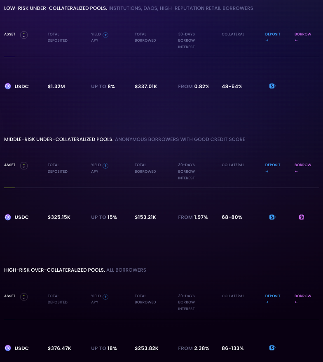
Task: Open the asset sorter next to ASSET in middle-risk table
Action: (24, 166)
